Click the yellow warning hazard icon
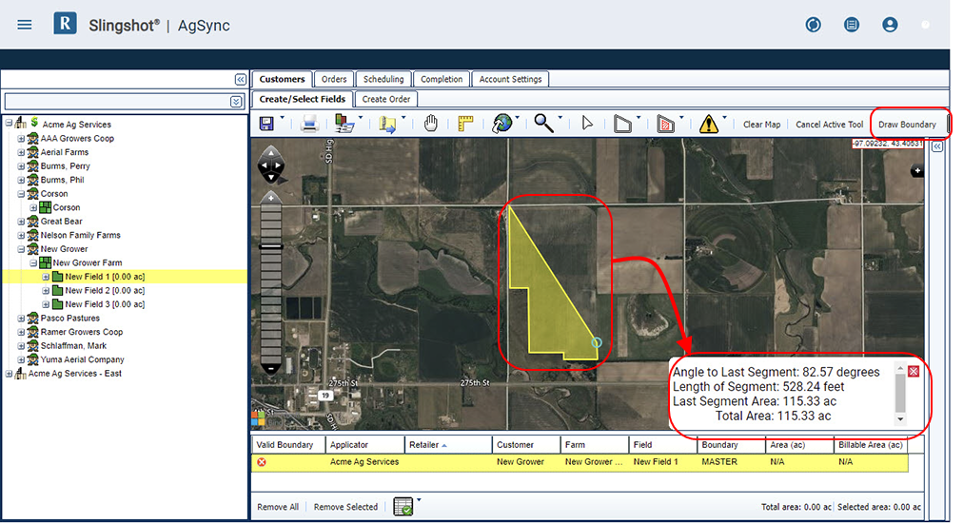This screenshot has width=963, height=523. tap(708, 124)
